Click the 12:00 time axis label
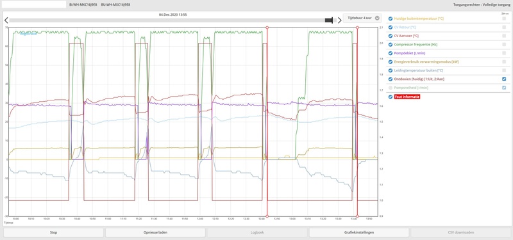The image size is (513, 240). 199,219
